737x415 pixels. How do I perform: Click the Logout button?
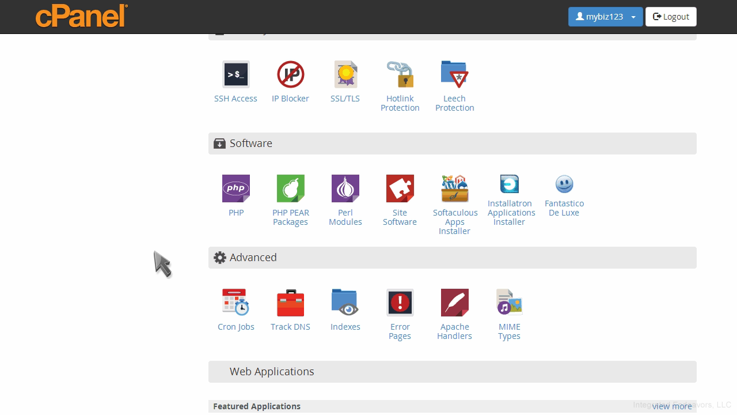[671, 17]
